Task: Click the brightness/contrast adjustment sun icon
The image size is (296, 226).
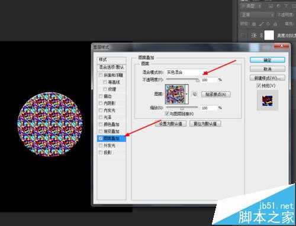Action: click(254, 35)
